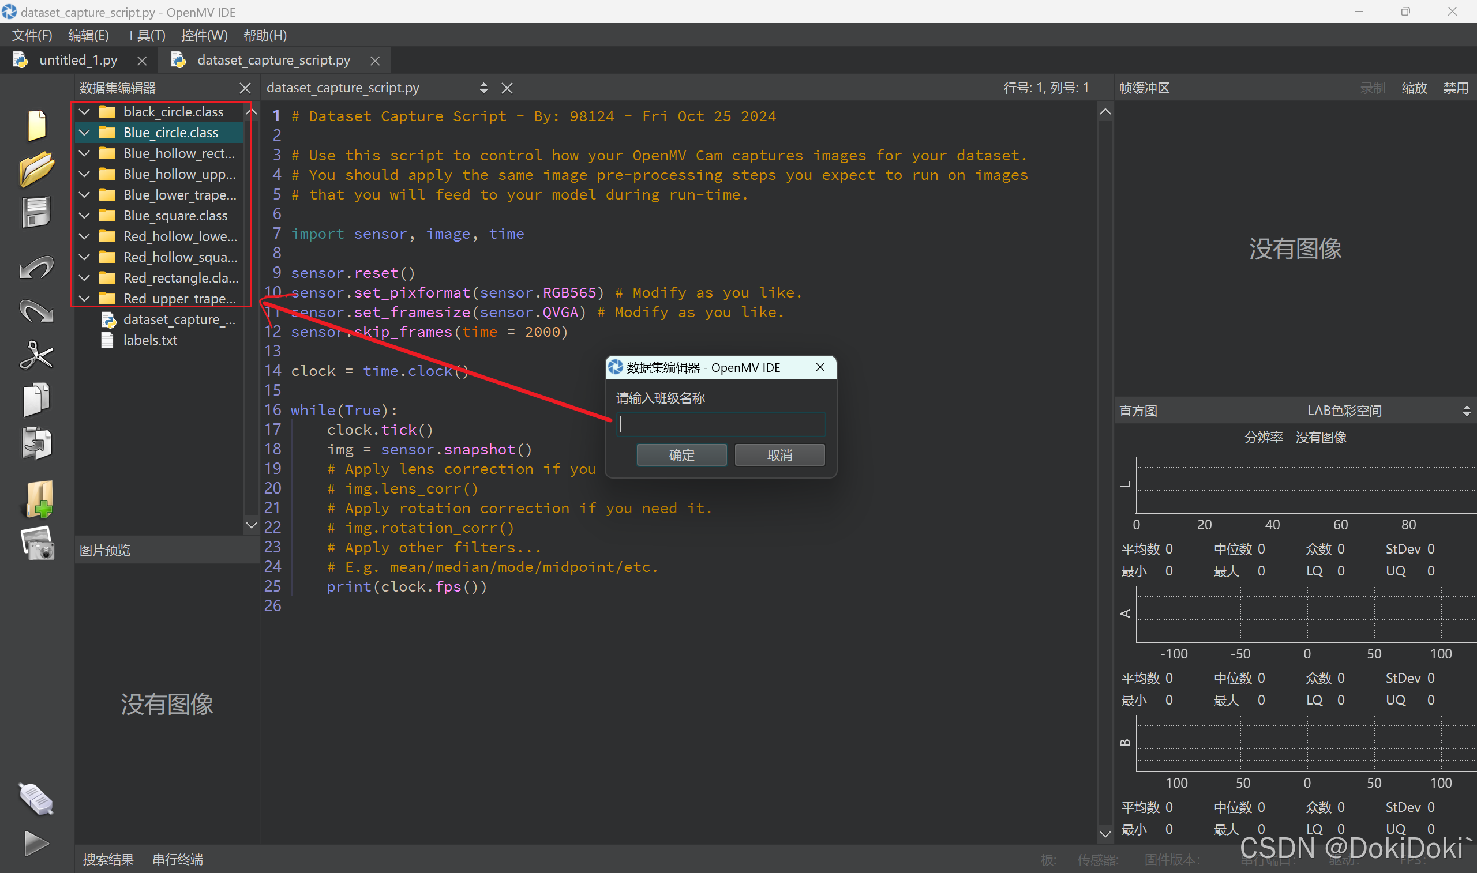This screenshot has width=1477, height=873.
Task: Click the Cut scissors icon
Action: [x=36, y=355]
